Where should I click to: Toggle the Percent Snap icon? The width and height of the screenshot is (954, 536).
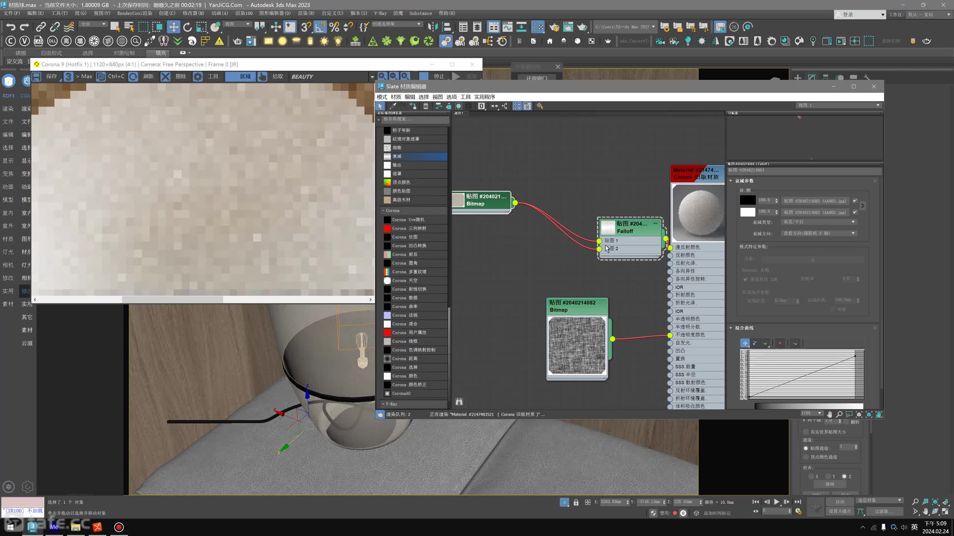click(x=334, y=27)
